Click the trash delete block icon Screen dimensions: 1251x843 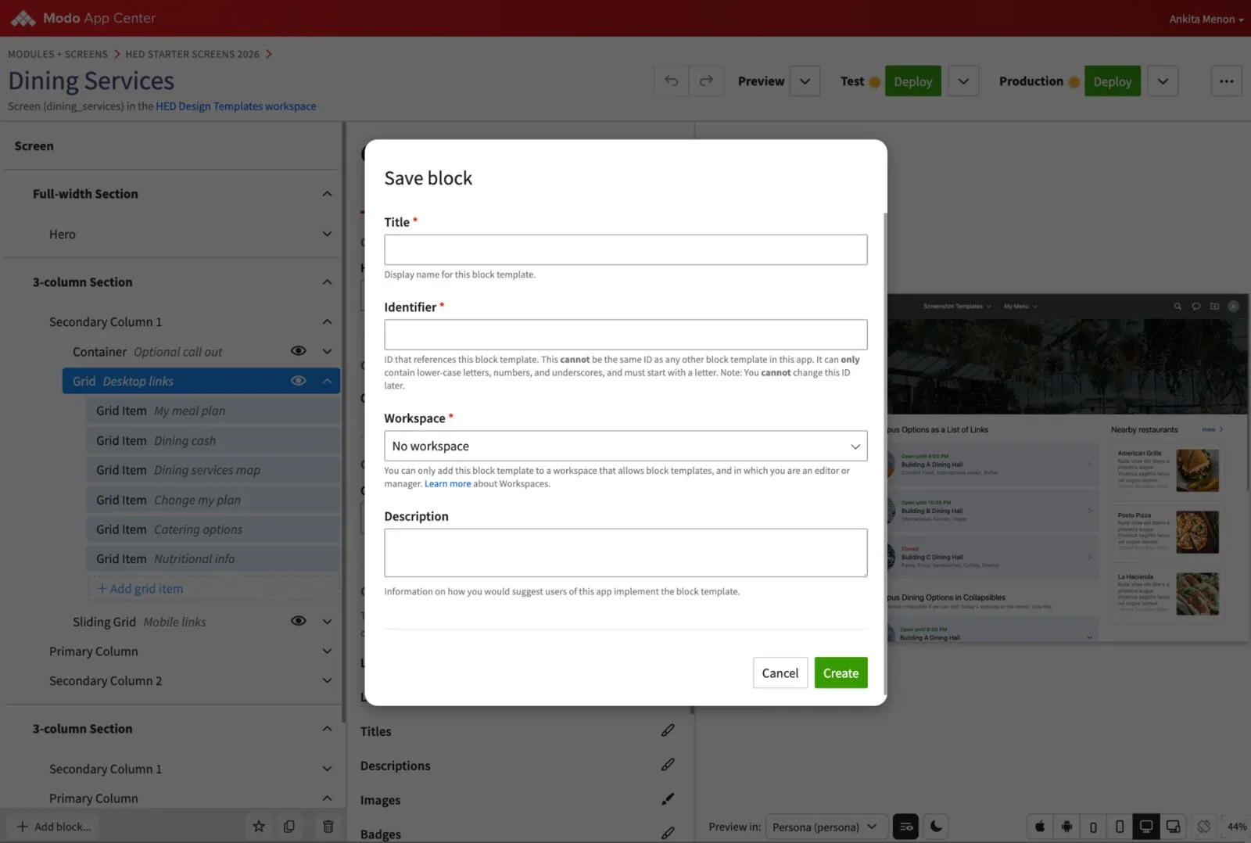pyautogui.click(x=328, y=827)
